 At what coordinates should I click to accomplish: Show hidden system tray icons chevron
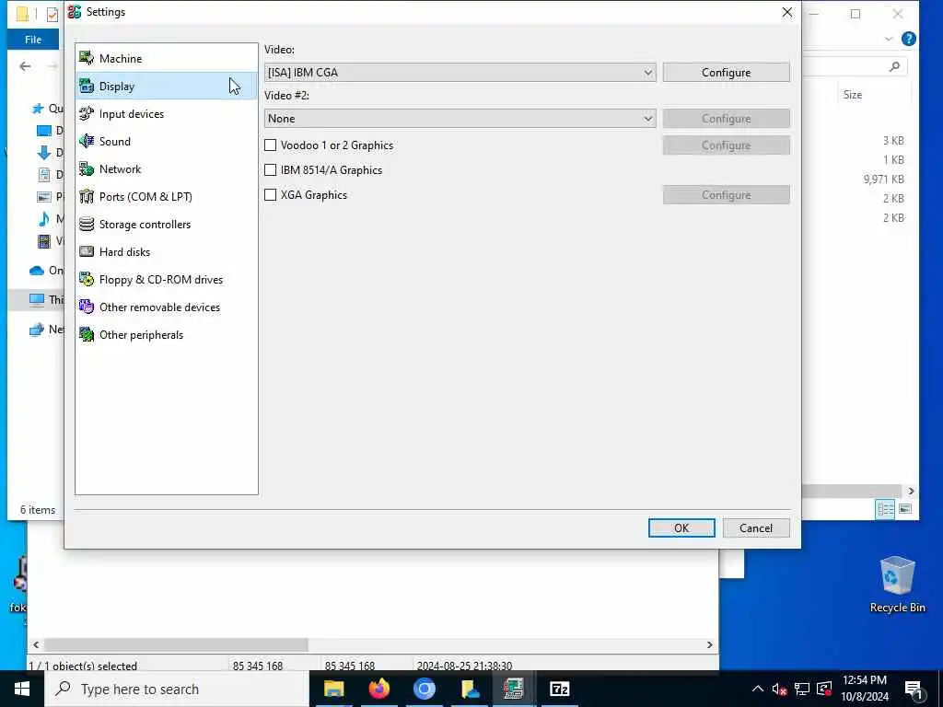pyautogui.click(x=758, y=689)
